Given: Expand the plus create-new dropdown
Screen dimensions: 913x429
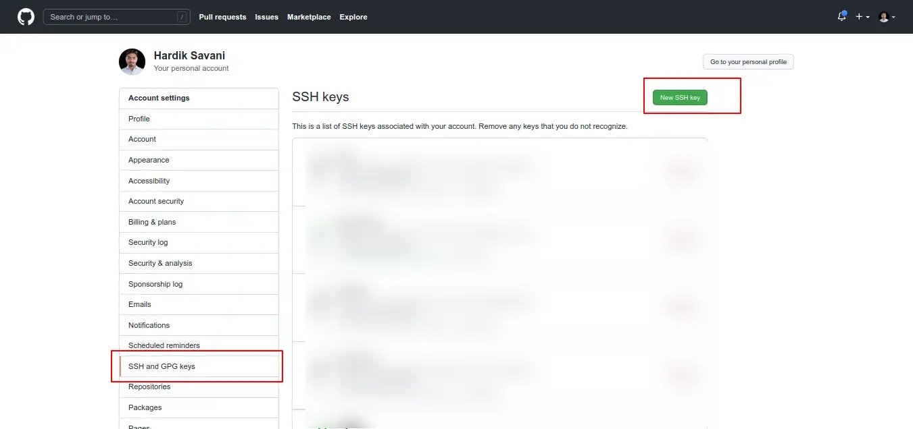Looking at the screenshot, I should pos(862,17).
